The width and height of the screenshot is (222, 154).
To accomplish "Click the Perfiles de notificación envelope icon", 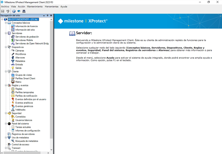I will (13, 96).
